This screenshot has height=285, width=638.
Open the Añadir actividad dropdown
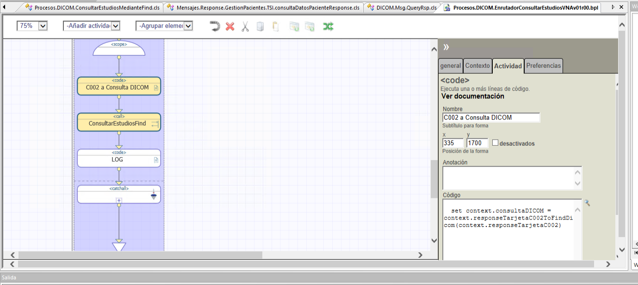[116, 26]
